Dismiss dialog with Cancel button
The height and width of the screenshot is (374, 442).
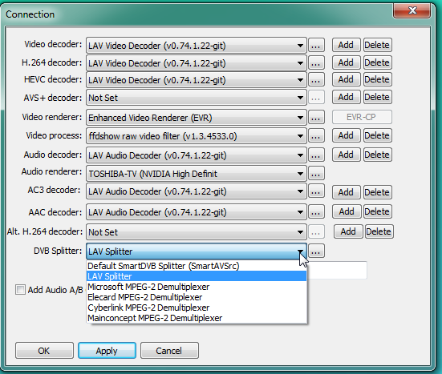click(x=169, y=351)
